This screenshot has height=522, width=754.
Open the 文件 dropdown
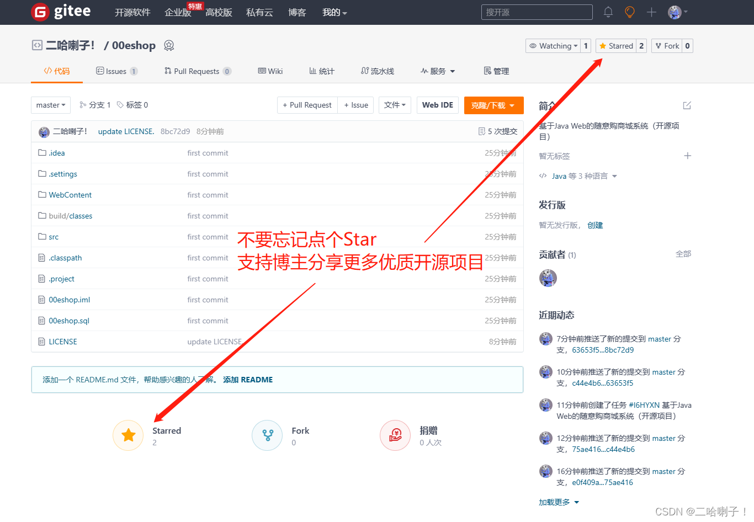click(x=395, y=105)
